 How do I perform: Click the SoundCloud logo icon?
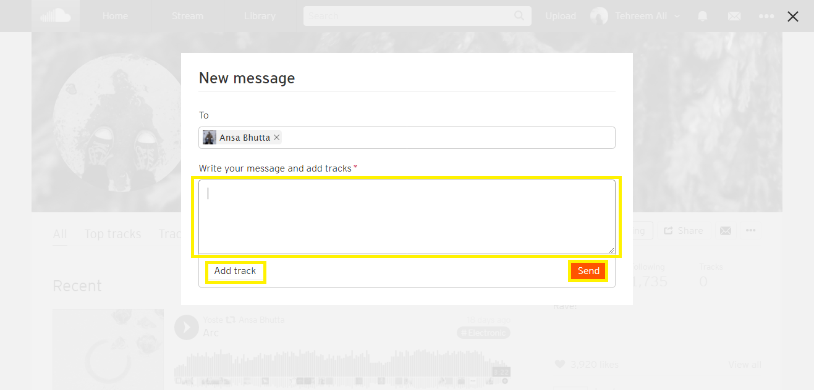point(55,16)
